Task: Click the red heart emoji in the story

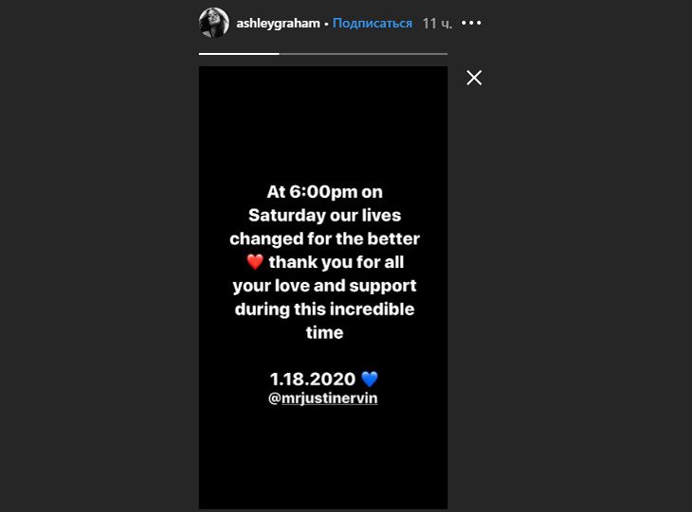Action: tap(252, 261)
